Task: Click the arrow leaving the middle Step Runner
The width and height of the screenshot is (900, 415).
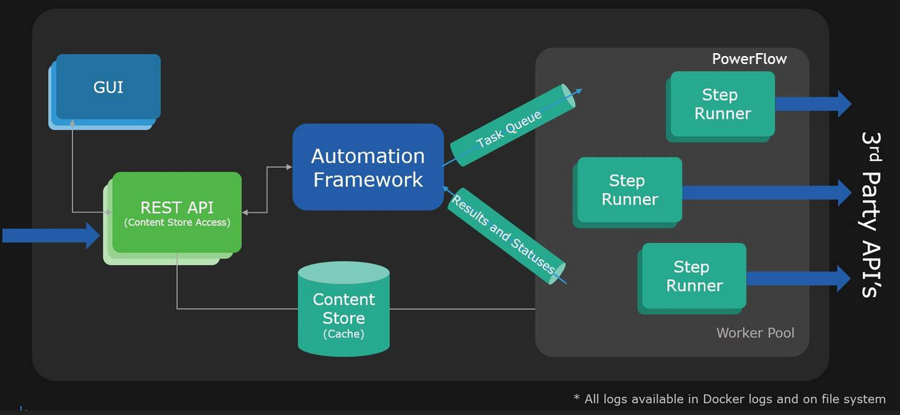Action: coord(766,192)
